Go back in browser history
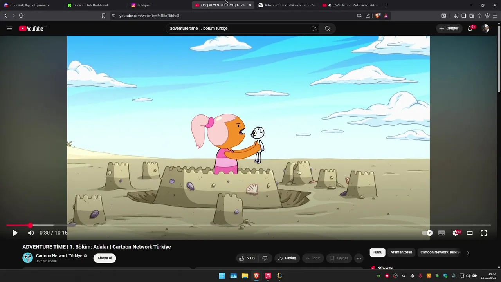This screenshot has width=501, height=282. [x=5, y=16]
